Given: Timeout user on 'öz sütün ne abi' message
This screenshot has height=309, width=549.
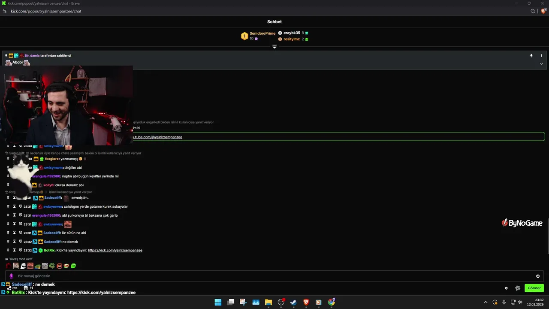Looking at the screenshot, I should (14, 233).
